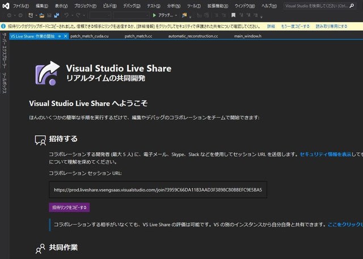Click the green Attach start arrow
Image resolution: width=363 pixels, height=259 pixels.
pyautogui.click(x=154, y=15)
